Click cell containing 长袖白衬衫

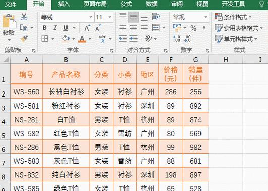[66, 92]
